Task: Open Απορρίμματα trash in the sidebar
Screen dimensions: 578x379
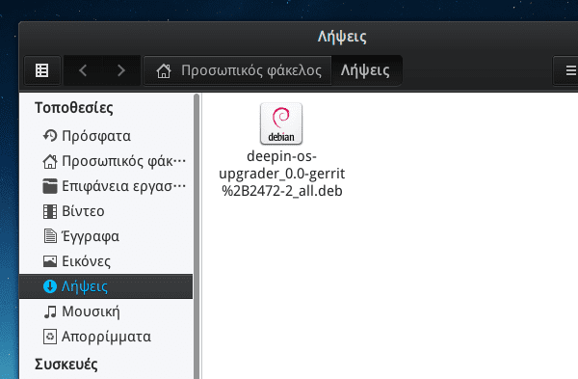Action: [x=106, y=337]
